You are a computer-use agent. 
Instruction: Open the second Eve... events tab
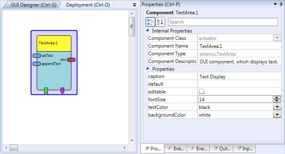click(x=199, y=149)
